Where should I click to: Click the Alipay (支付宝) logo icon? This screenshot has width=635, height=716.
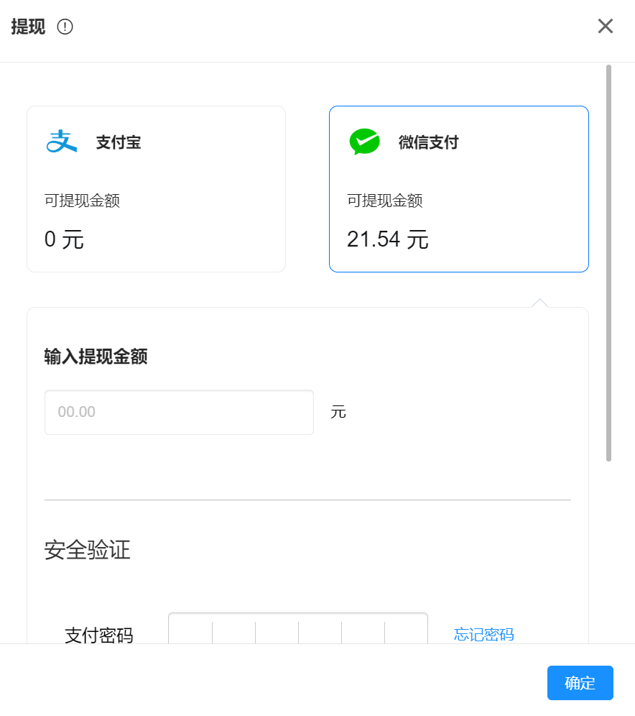pos(61,142)
